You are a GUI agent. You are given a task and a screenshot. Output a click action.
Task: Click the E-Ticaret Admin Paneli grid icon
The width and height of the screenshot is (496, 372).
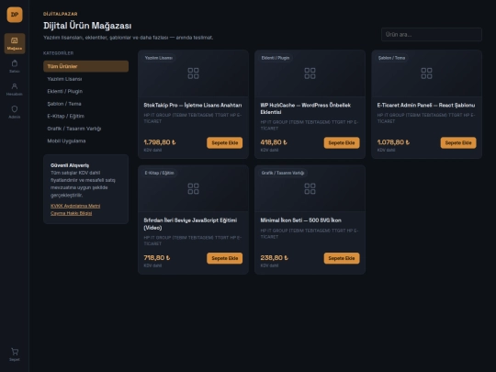426,73
